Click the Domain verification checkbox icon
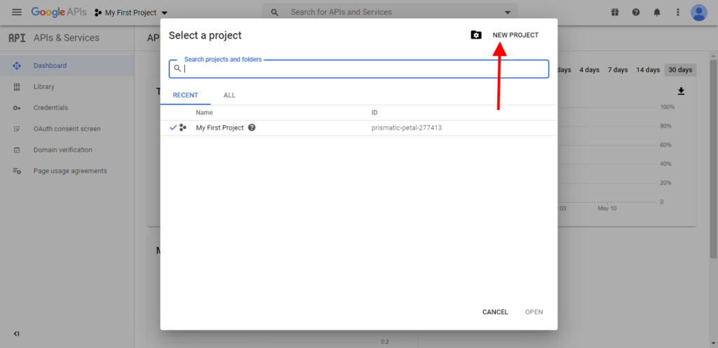The image size is (718, 348). 17,149
